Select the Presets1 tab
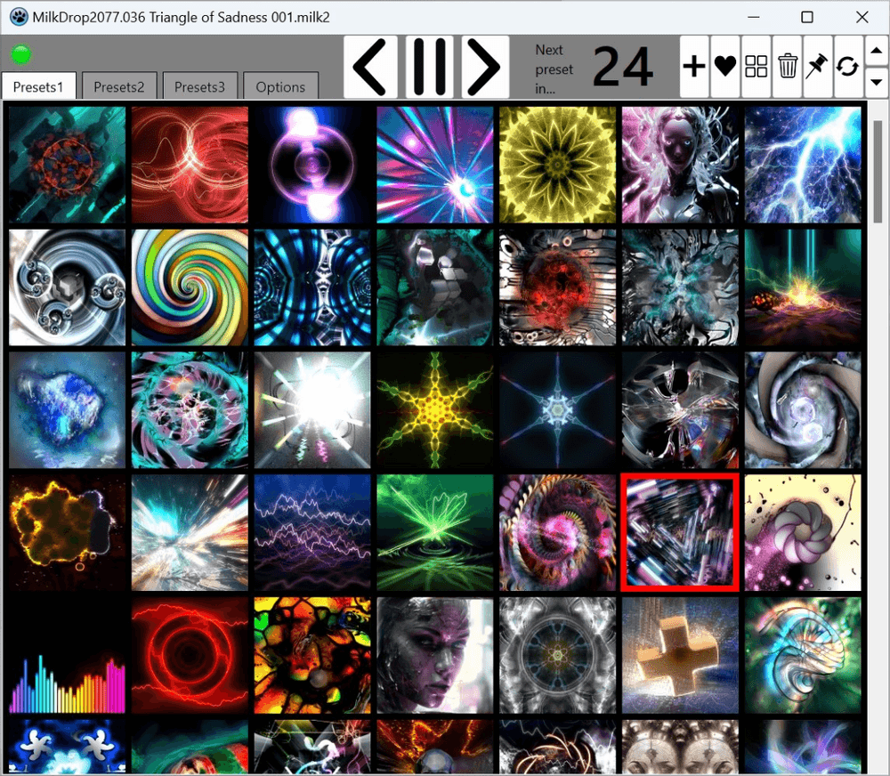This screenshot has height=776, width=890. pyautogui.click(x=38, y=86)
